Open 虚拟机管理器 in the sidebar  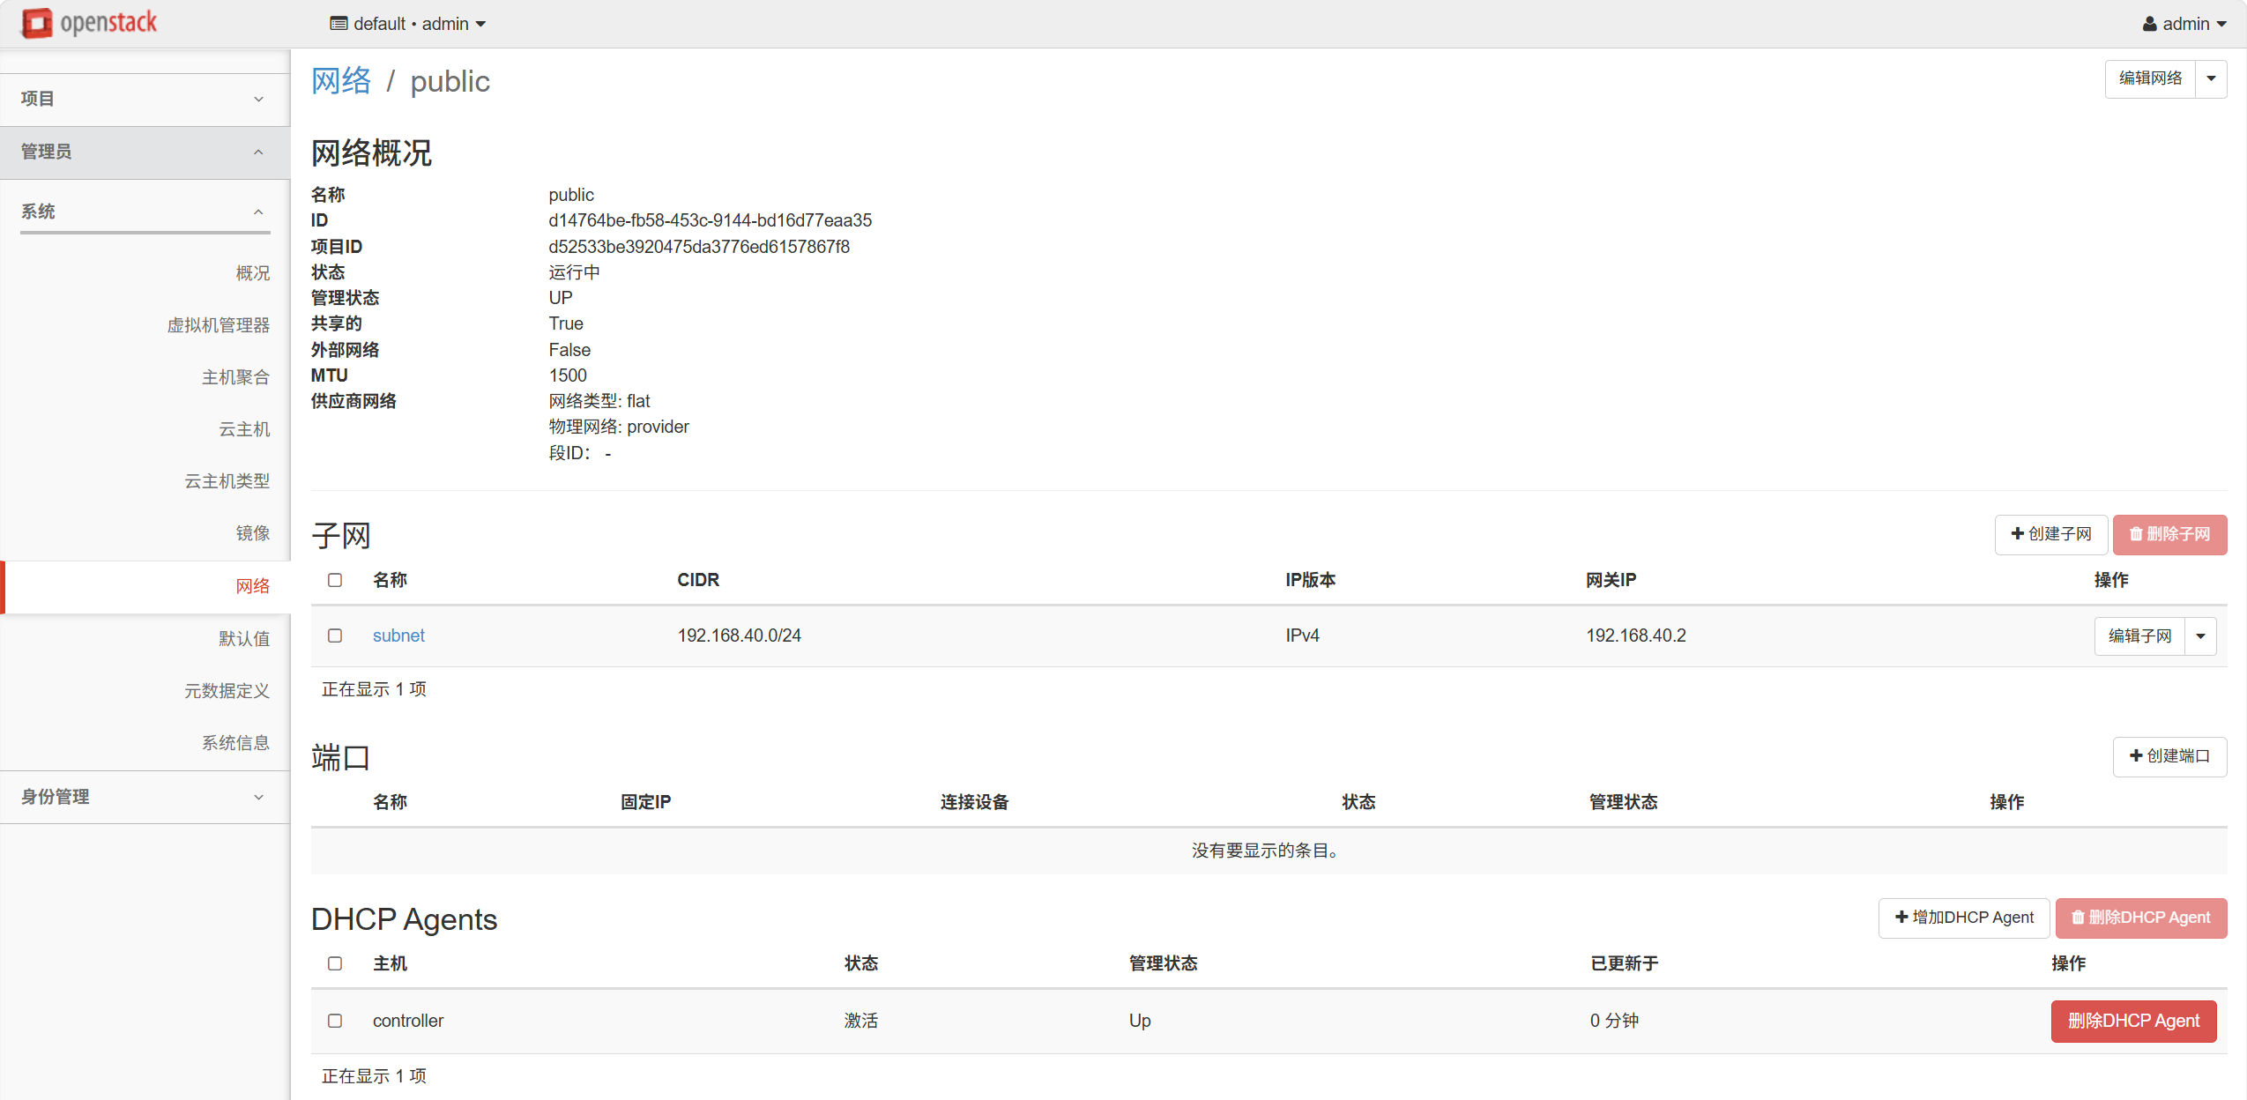pyautogui.click(x=219, y=325)
